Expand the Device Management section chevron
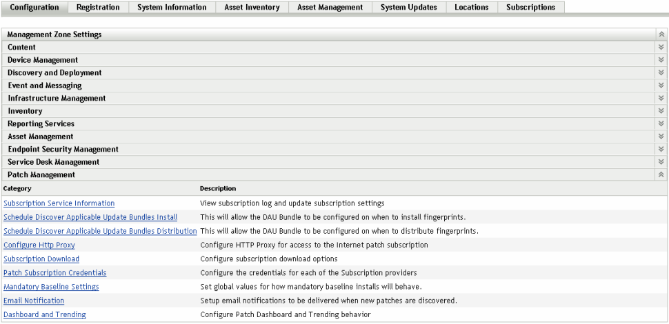The image size is (669, 324). click(661, 60)
